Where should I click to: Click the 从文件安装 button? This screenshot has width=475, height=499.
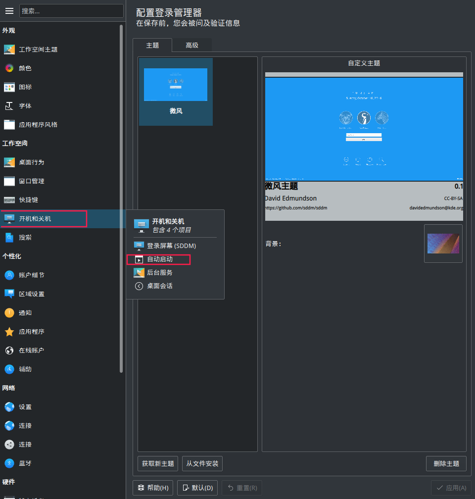click(202, 463)
